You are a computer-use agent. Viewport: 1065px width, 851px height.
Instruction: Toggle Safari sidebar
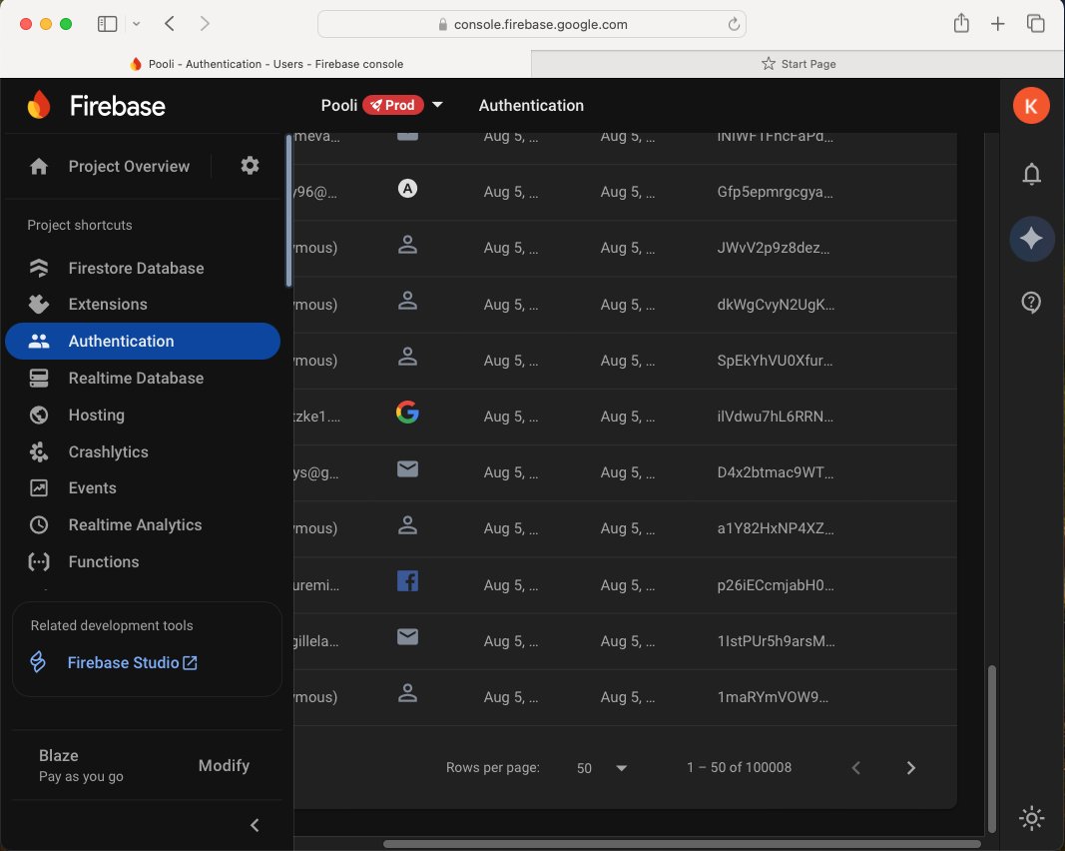(108, 24)
